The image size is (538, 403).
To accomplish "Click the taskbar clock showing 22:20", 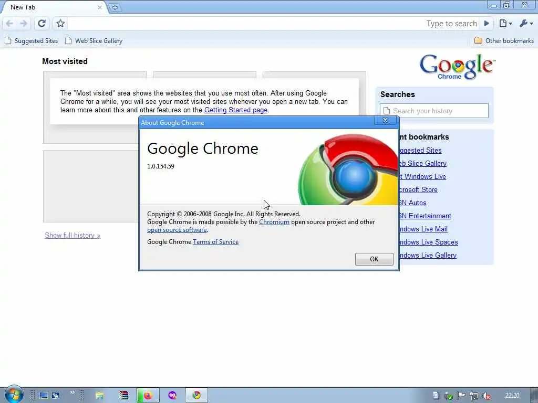I will 512,396.
